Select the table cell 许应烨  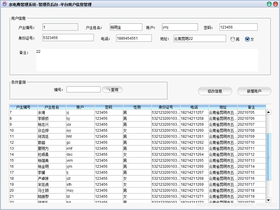52,130
